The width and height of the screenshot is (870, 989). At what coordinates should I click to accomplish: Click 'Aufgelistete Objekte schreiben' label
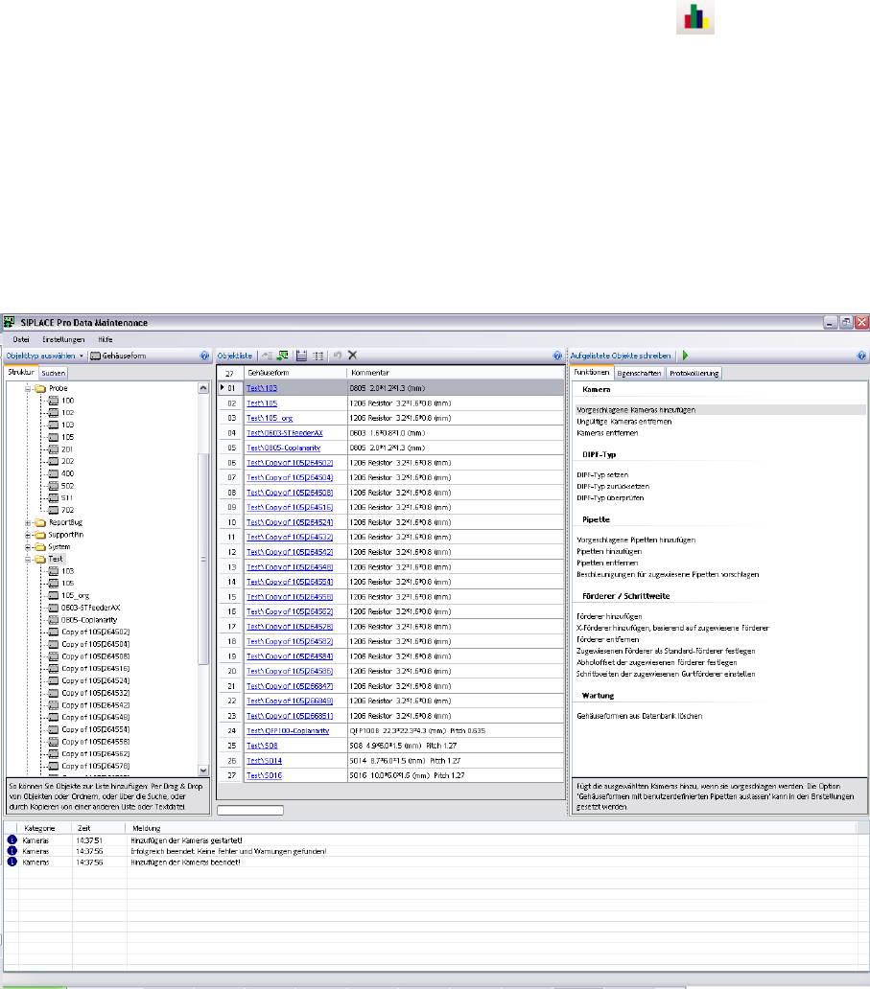coord(621,356)
